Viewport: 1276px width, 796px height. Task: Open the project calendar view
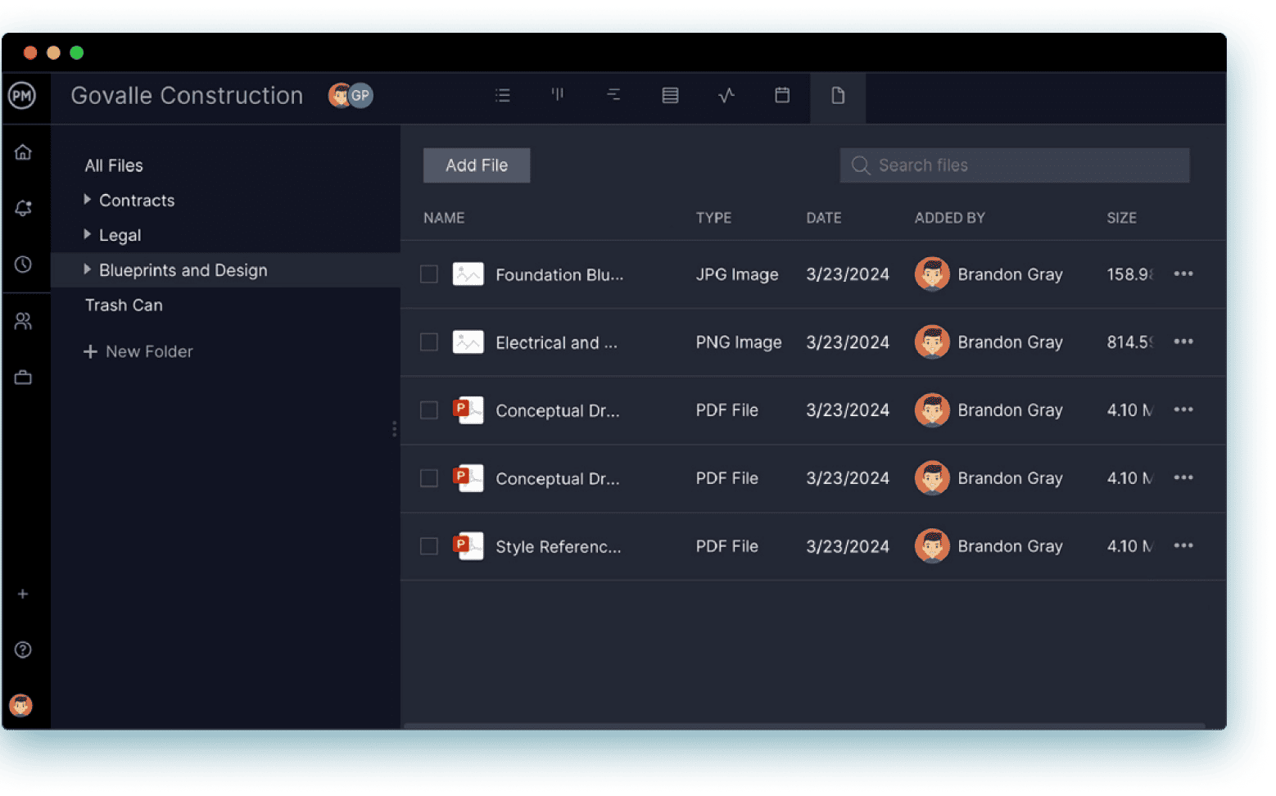[781, 95]
